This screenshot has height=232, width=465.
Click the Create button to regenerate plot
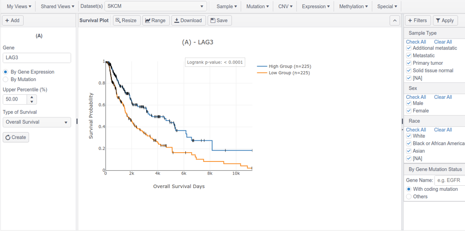16,137
